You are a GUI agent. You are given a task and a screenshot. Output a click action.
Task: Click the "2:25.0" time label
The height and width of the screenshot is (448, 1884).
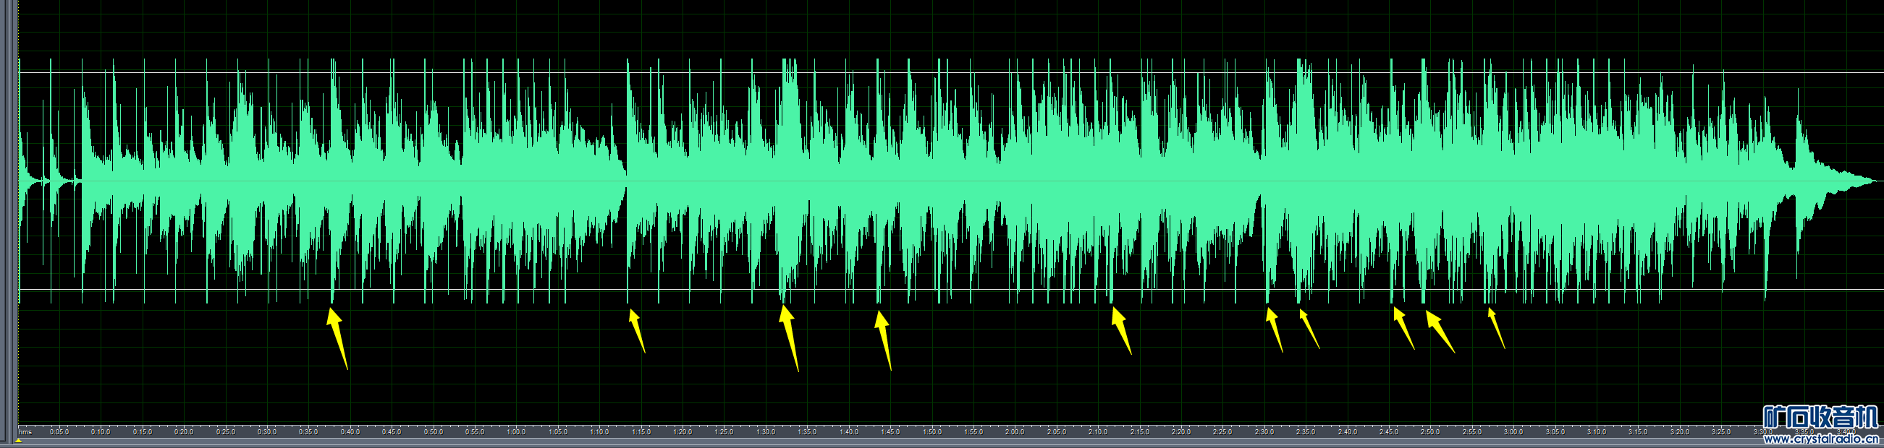point(1223,432)
